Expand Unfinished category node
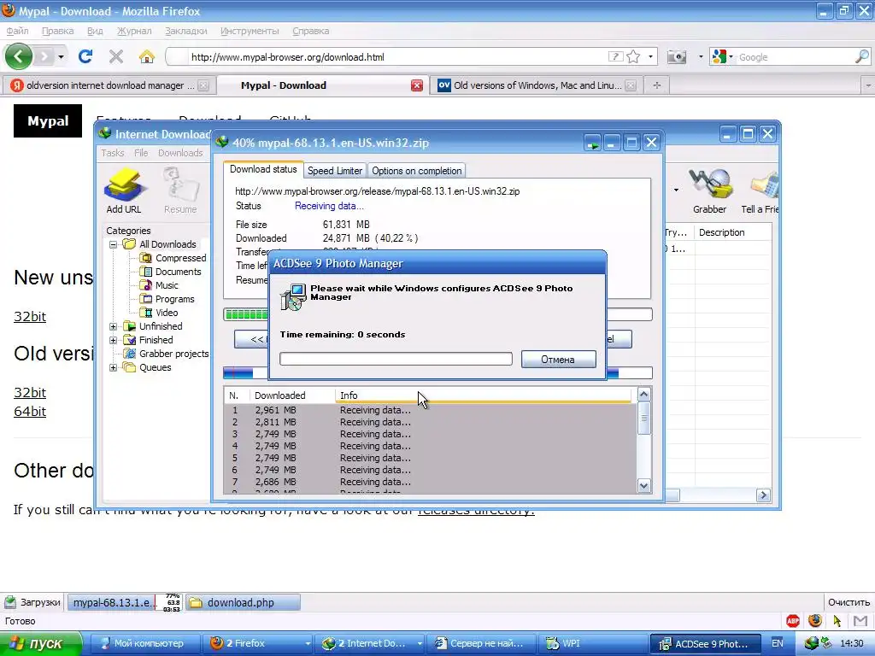The image size is (875, 656). (x=114, y=326)
